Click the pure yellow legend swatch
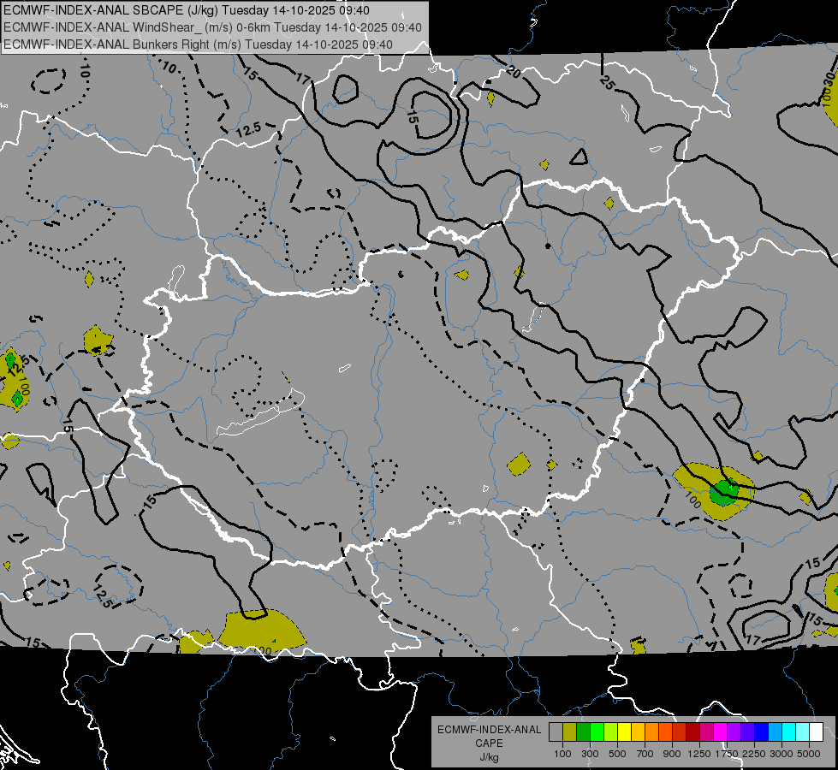 [624, 731]
